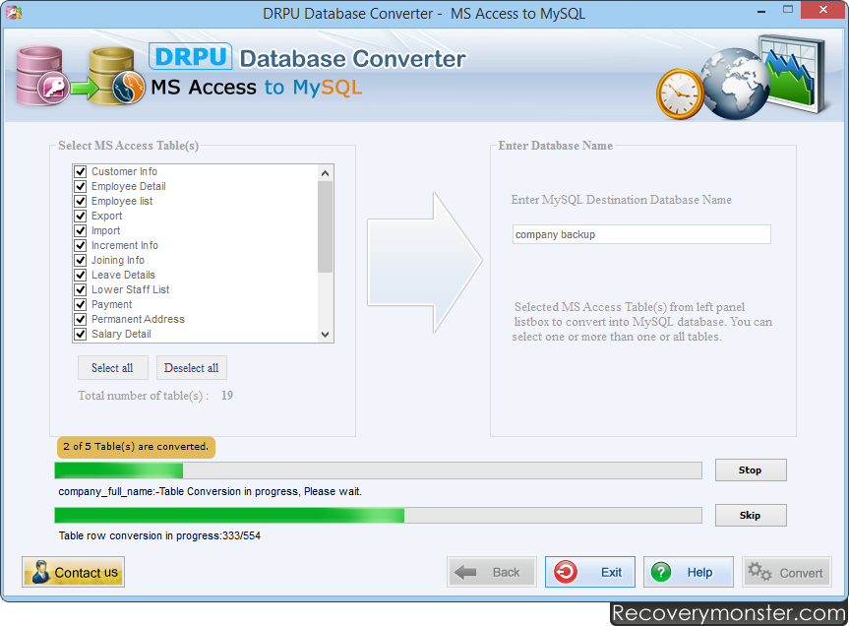
Task: Uncheck the Customer Info table
Action: pos(80,171)
